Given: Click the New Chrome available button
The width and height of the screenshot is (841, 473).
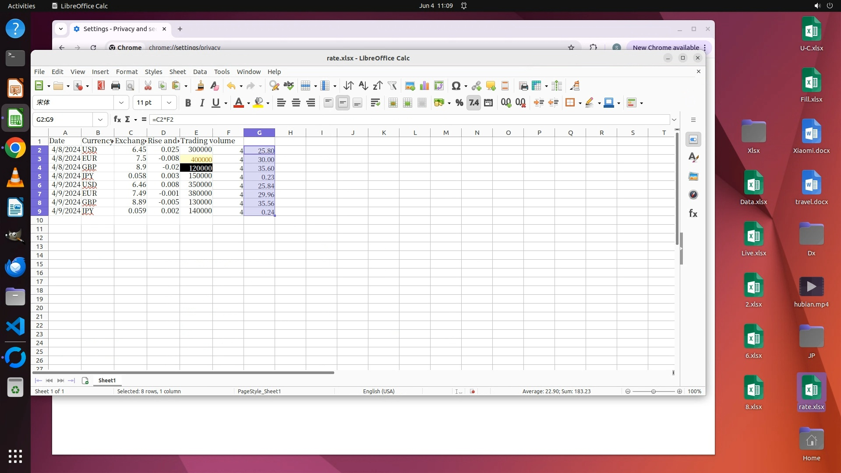Looking at the screenshot, I should click(x=665, y=47).
